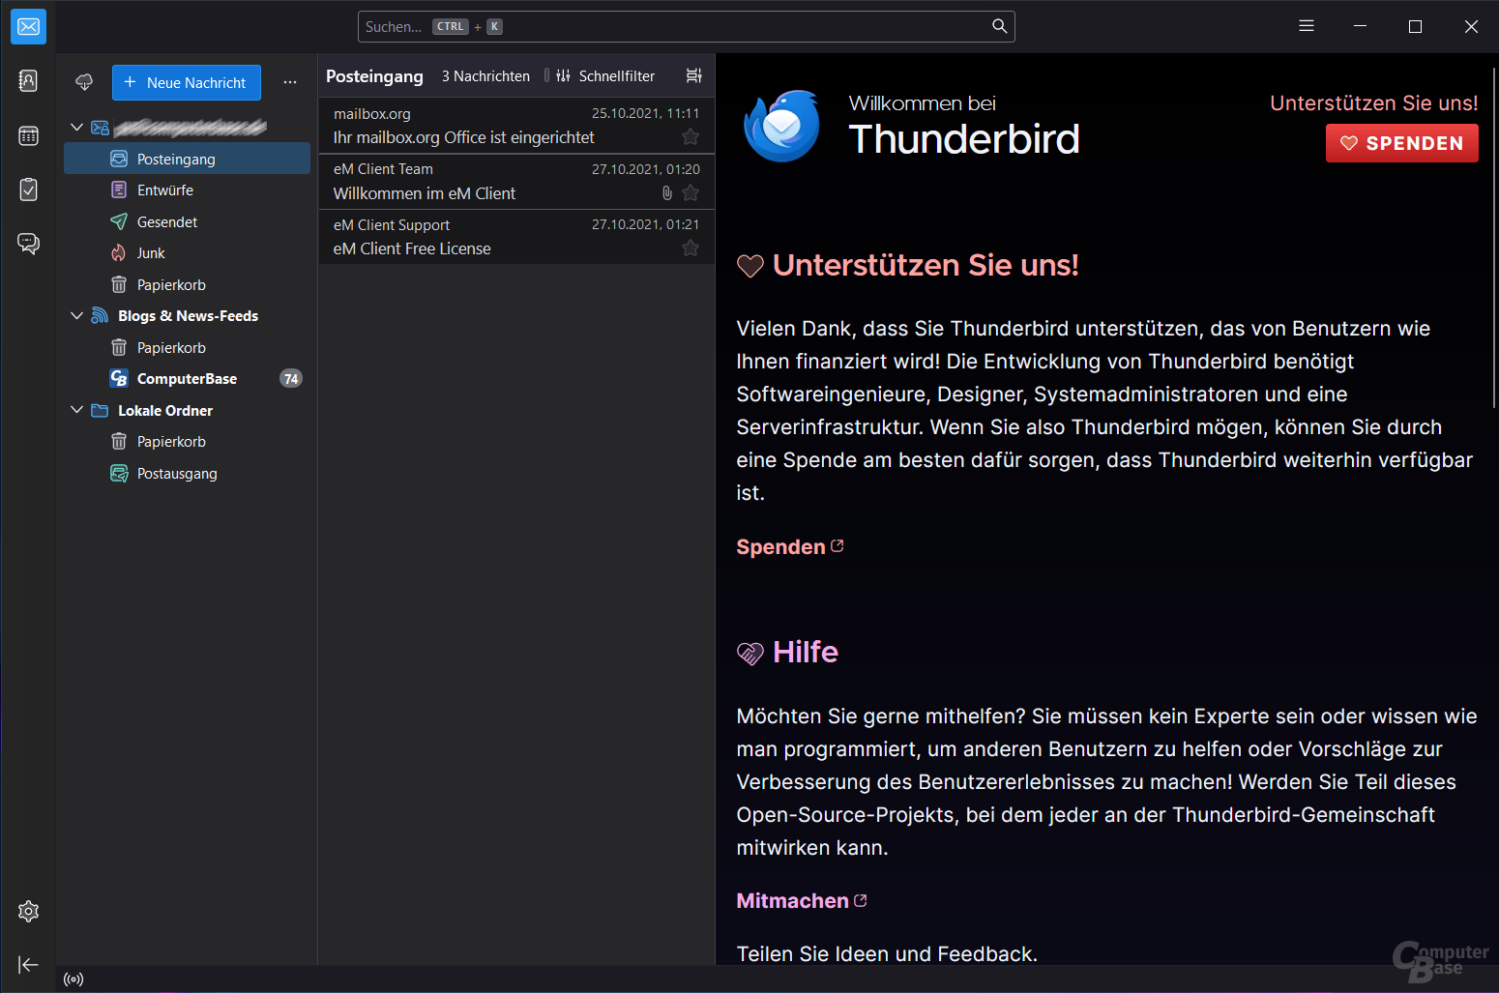Star the eM Client Free License message
Screen dimensions: 1499x993
click(691, 248)
